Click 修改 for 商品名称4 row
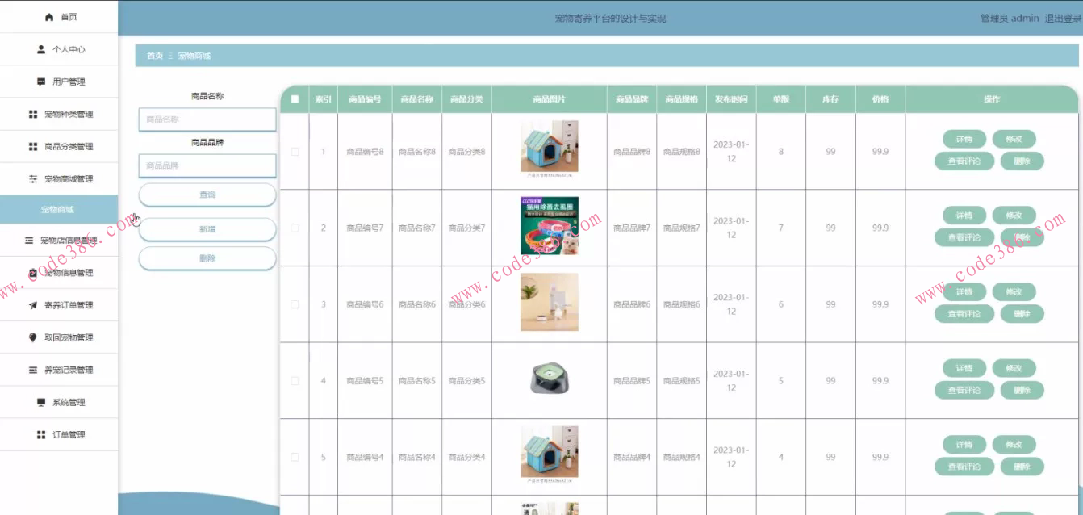This screenshot has width=1083, height=515. click(1014, 444)
